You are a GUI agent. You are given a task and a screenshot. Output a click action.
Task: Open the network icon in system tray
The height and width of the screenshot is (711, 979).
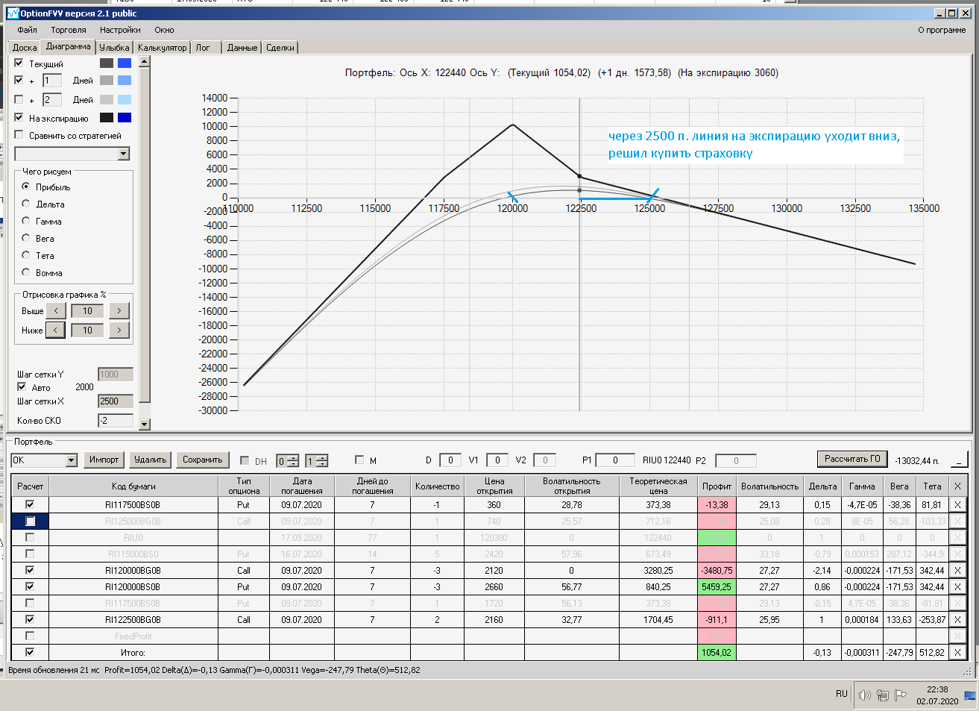[x=883, y=695]
